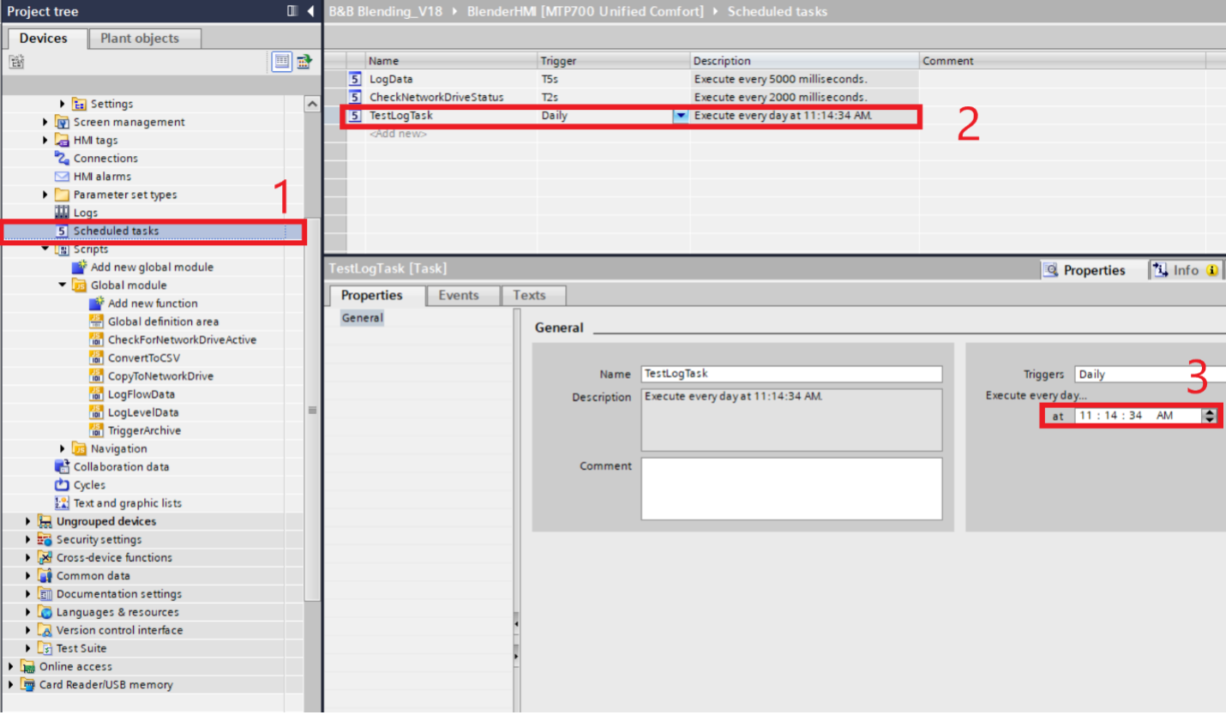Open the Triggers Daily combo box
The image size is (1226, 715).
point(1149,374)
